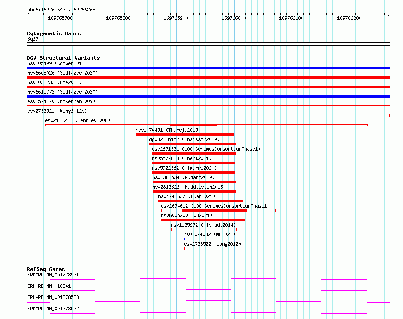Click the esv2184238 (Bentley2008) label

pos(77,120)
